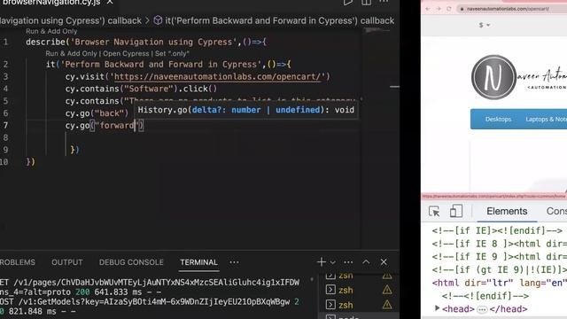Click the warning icon on the middle zsh terminal
This screenshot has width=567, height=319.
(387, 290)
